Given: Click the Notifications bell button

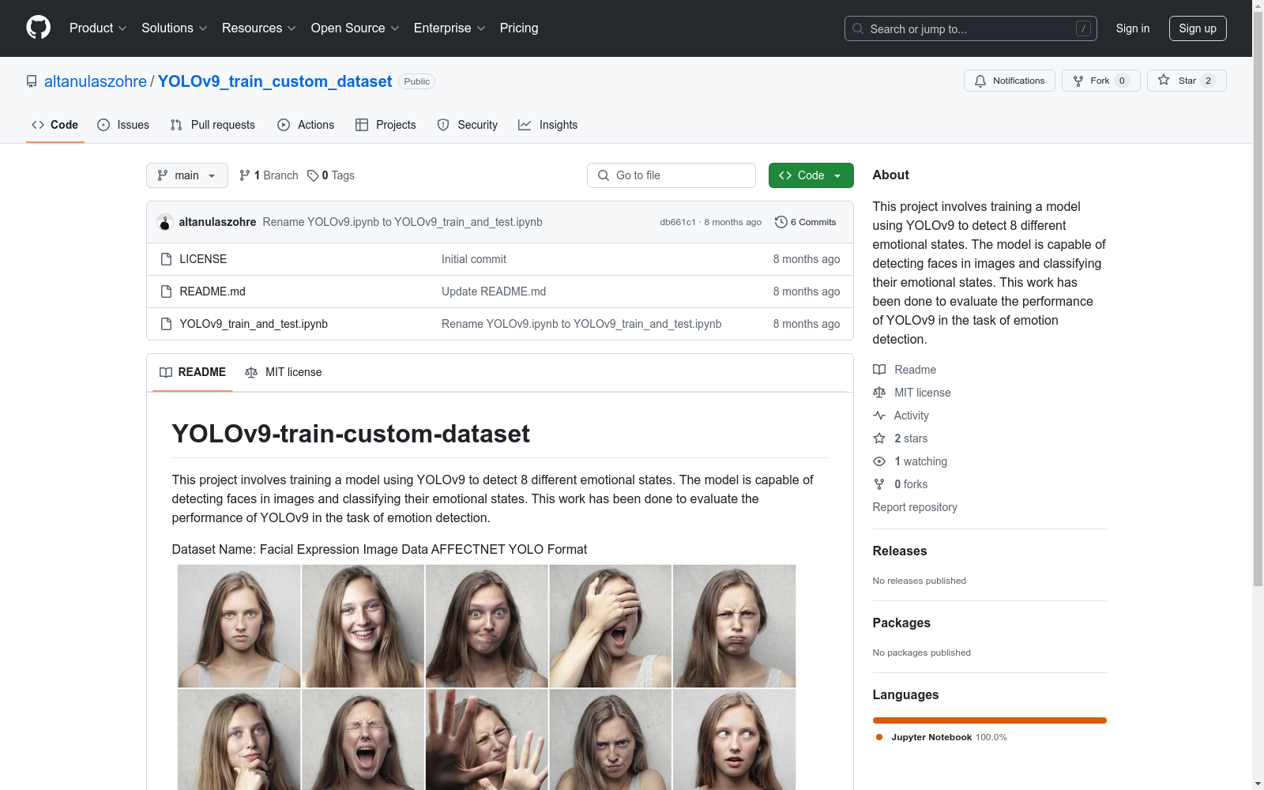Looking at the screenshot, I should [x=1009, y=81].
